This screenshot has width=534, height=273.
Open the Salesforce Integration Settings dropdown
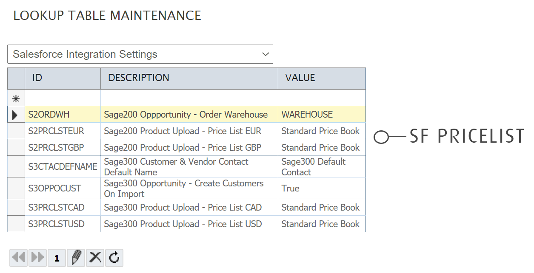point(140,54)
